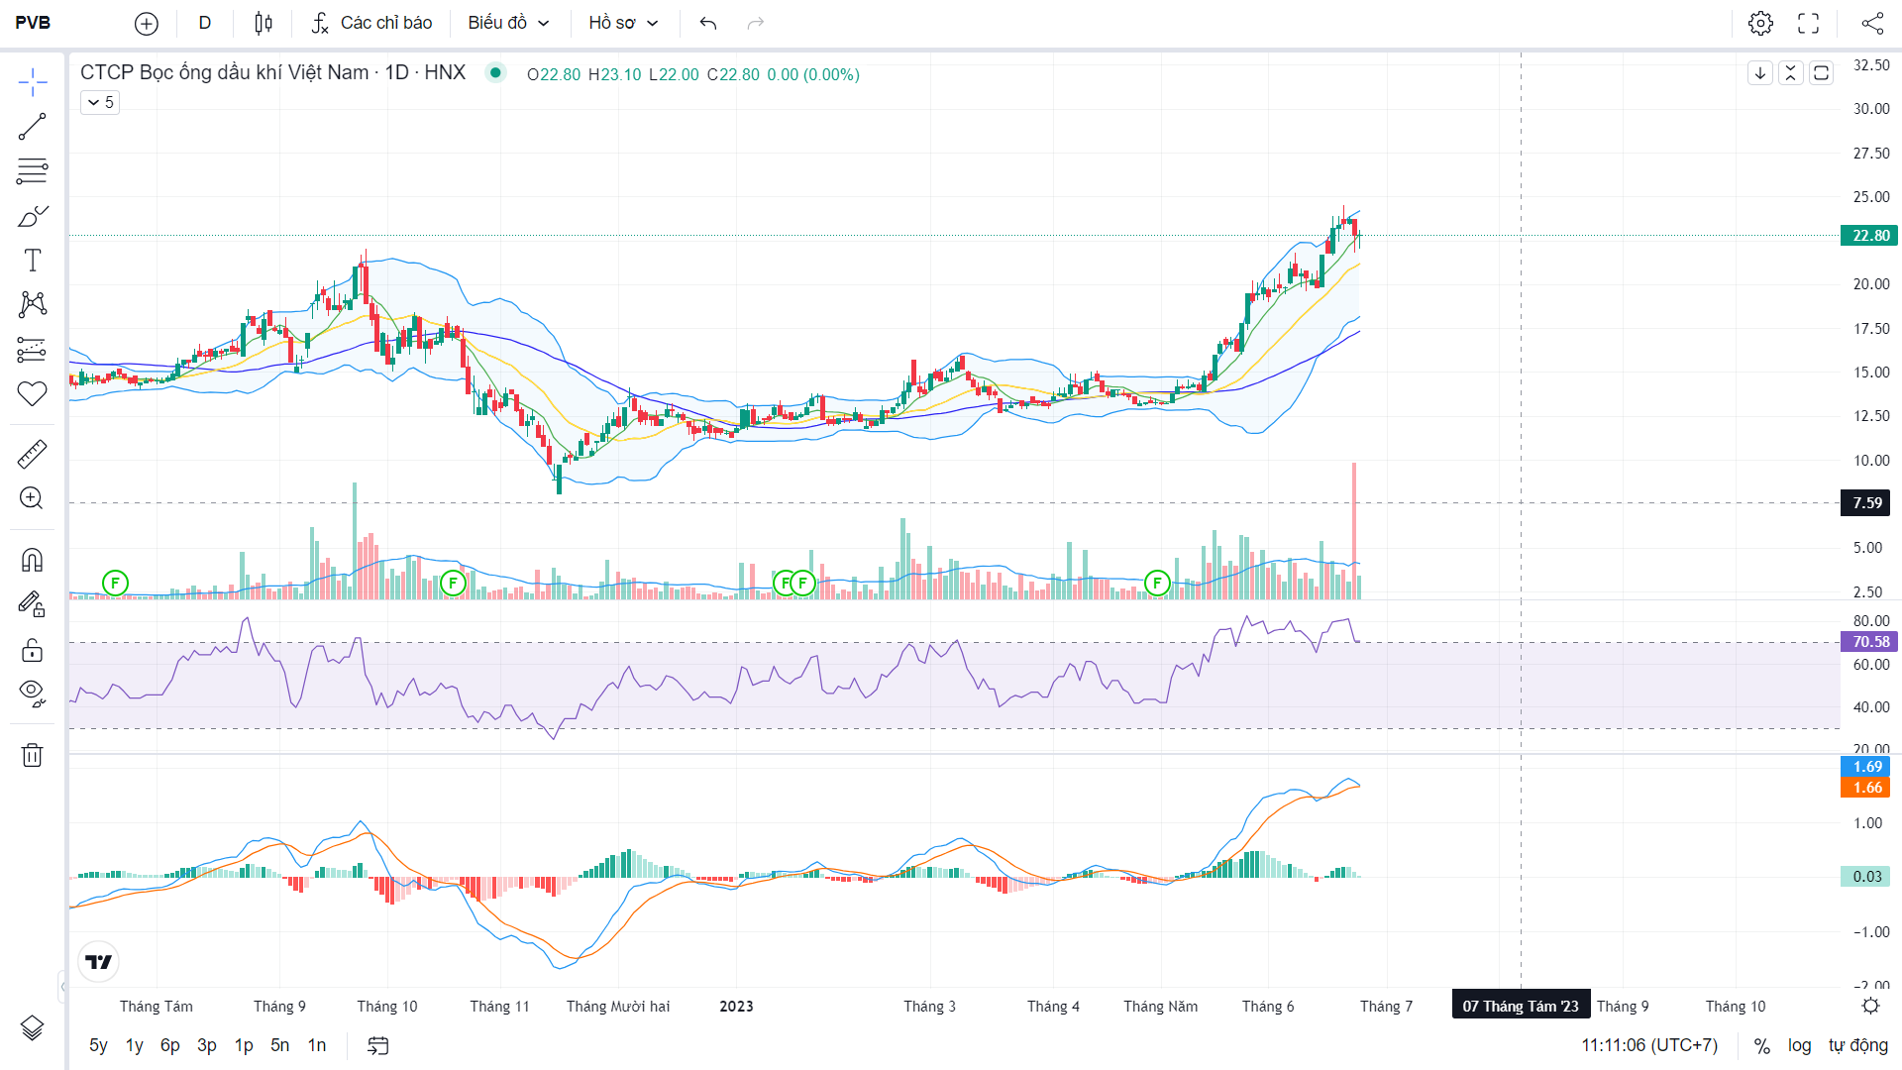This screenshot has width=1902, height=1070.
Task: Click the trash remove drawings icon
Action: coord(32,756)
